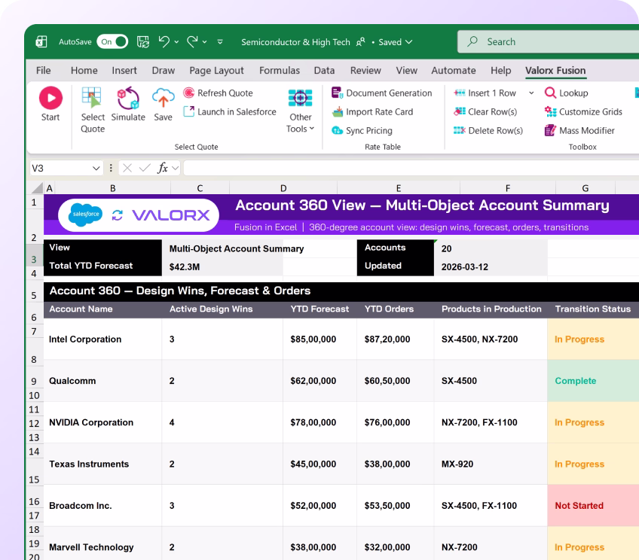Open the Help tab
The image size is (639, 560).
tap(501, 71)
